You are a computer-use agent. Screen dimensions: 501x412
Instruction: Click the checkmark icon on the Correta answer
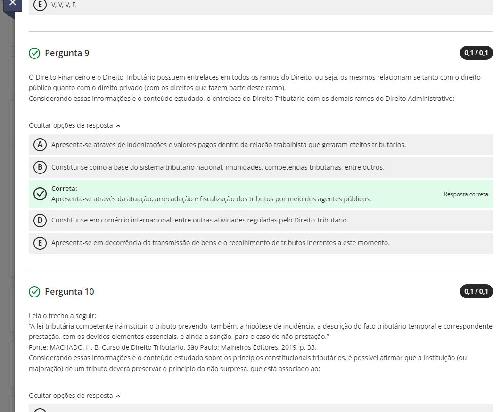[x=40, y=194]
